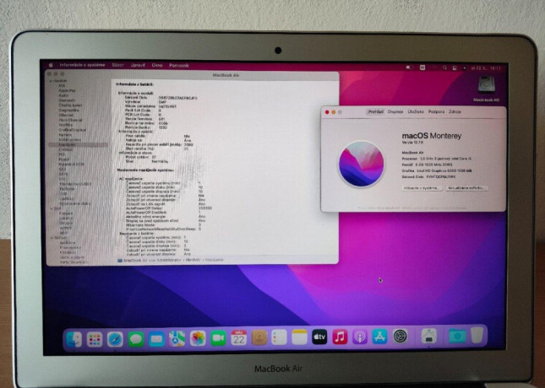Collapse the Softvér section in sidebar
The height and width of the screenshot is (388, 545).
(x=52, y=238)
